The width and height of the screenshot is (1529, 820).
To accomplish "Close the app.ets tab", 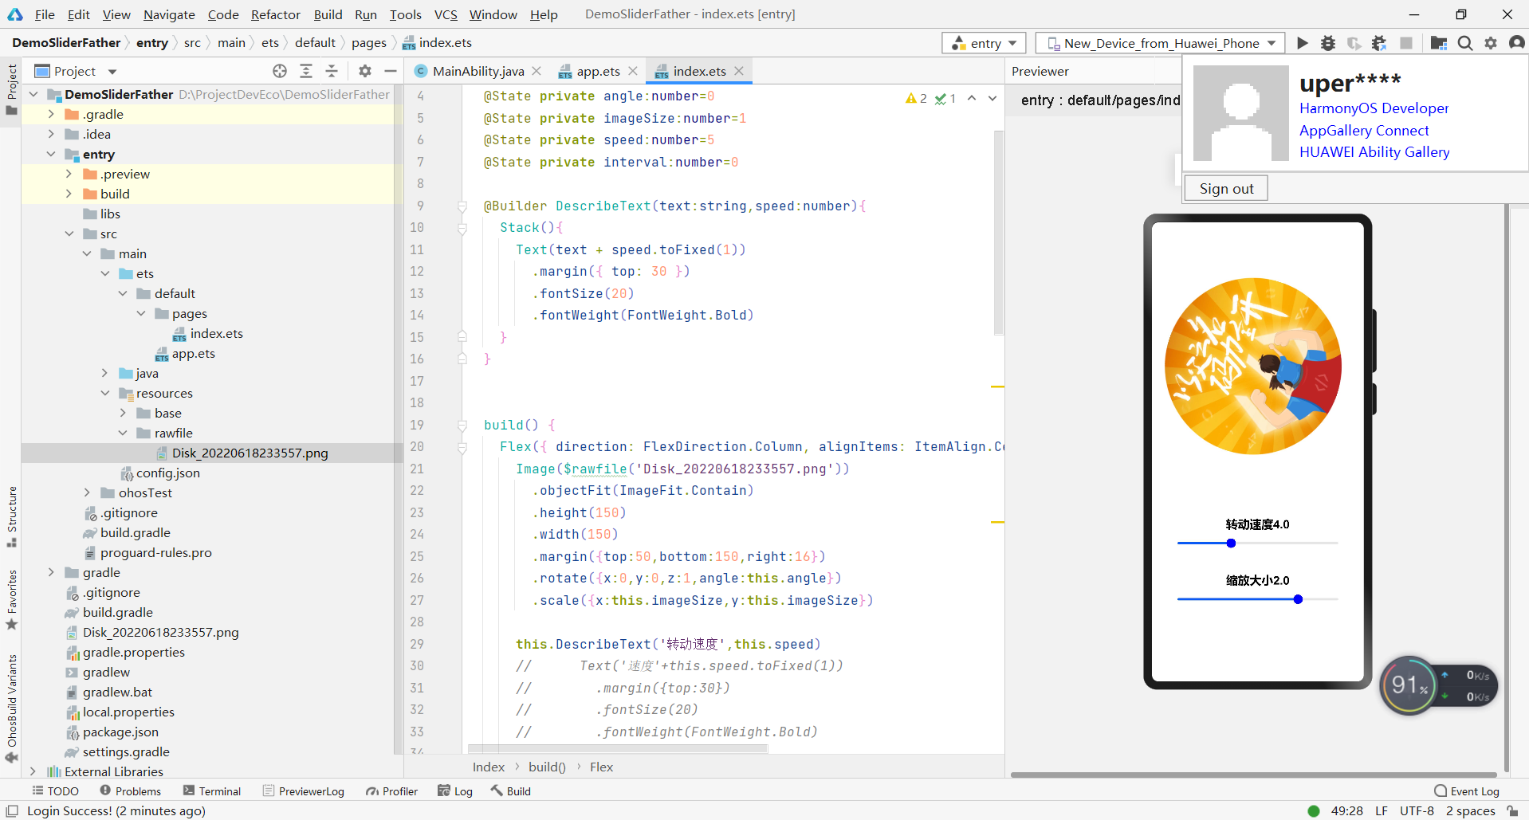I will tap(633, 71).
